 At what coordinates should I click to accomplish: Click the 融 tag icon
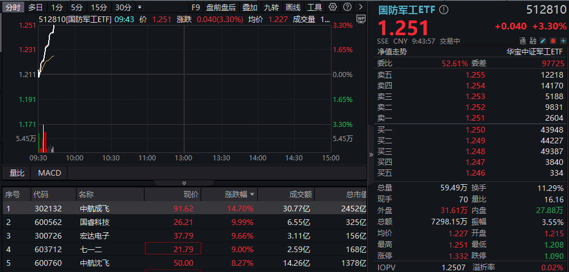coord(533,41)
